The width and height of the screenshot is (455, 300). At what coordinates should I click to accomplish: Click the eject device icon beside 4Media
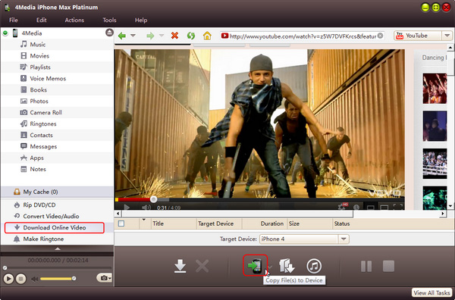click(109, 33)
